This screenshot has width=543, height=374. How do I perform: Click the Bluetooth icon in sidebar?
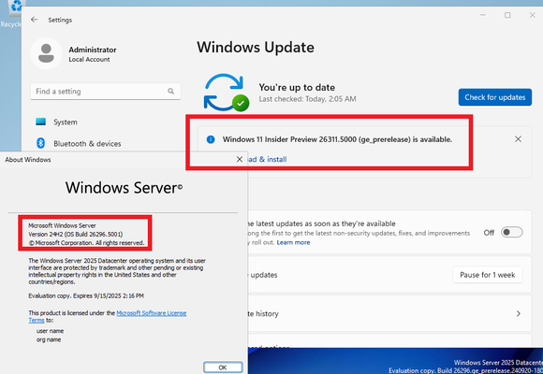point(41,143)
